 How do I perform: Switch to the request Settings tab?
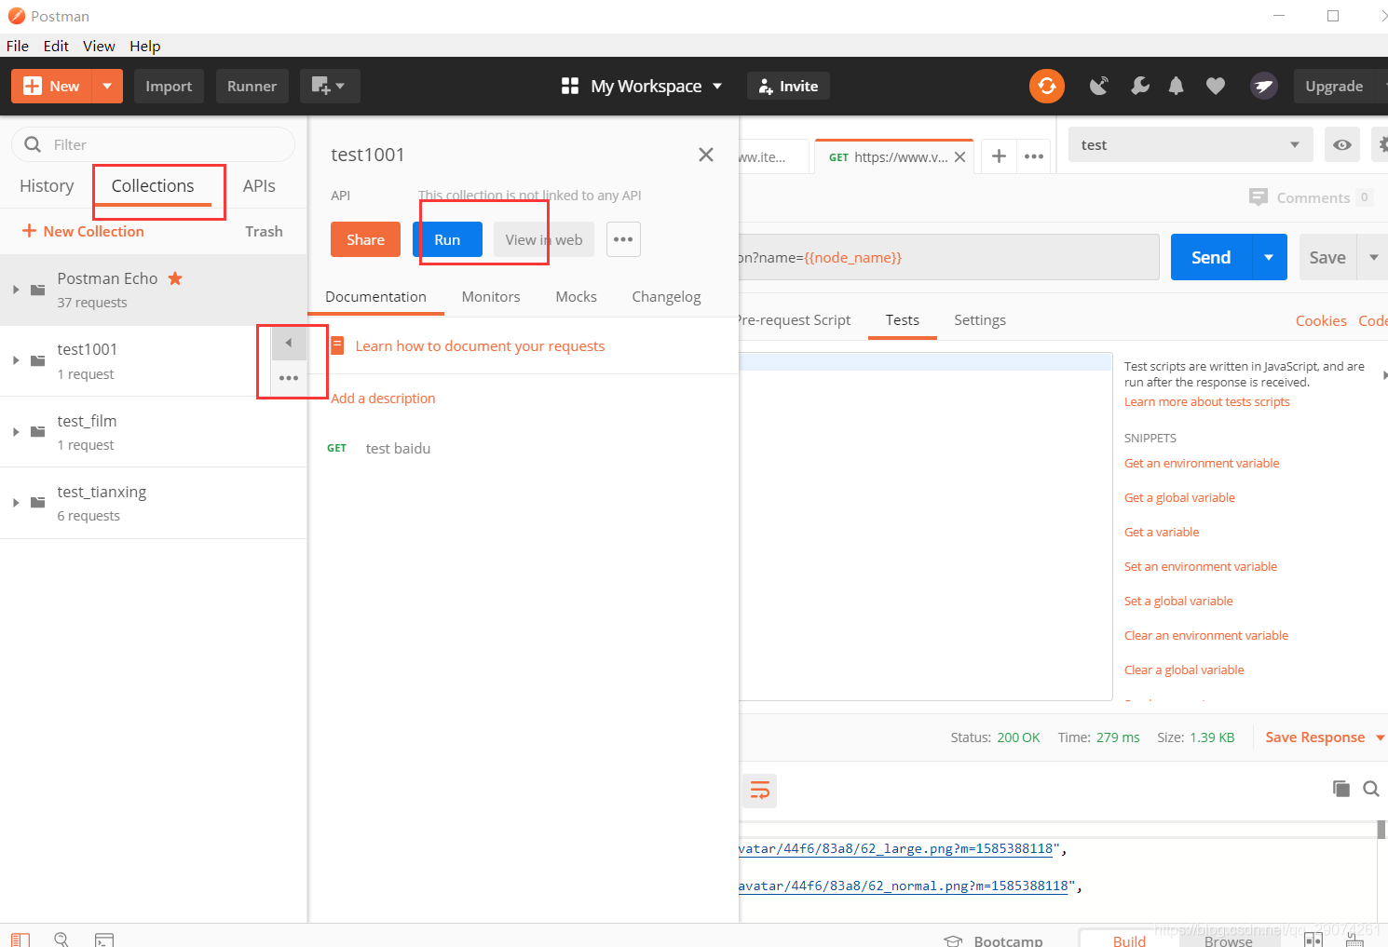click(980, 319)
